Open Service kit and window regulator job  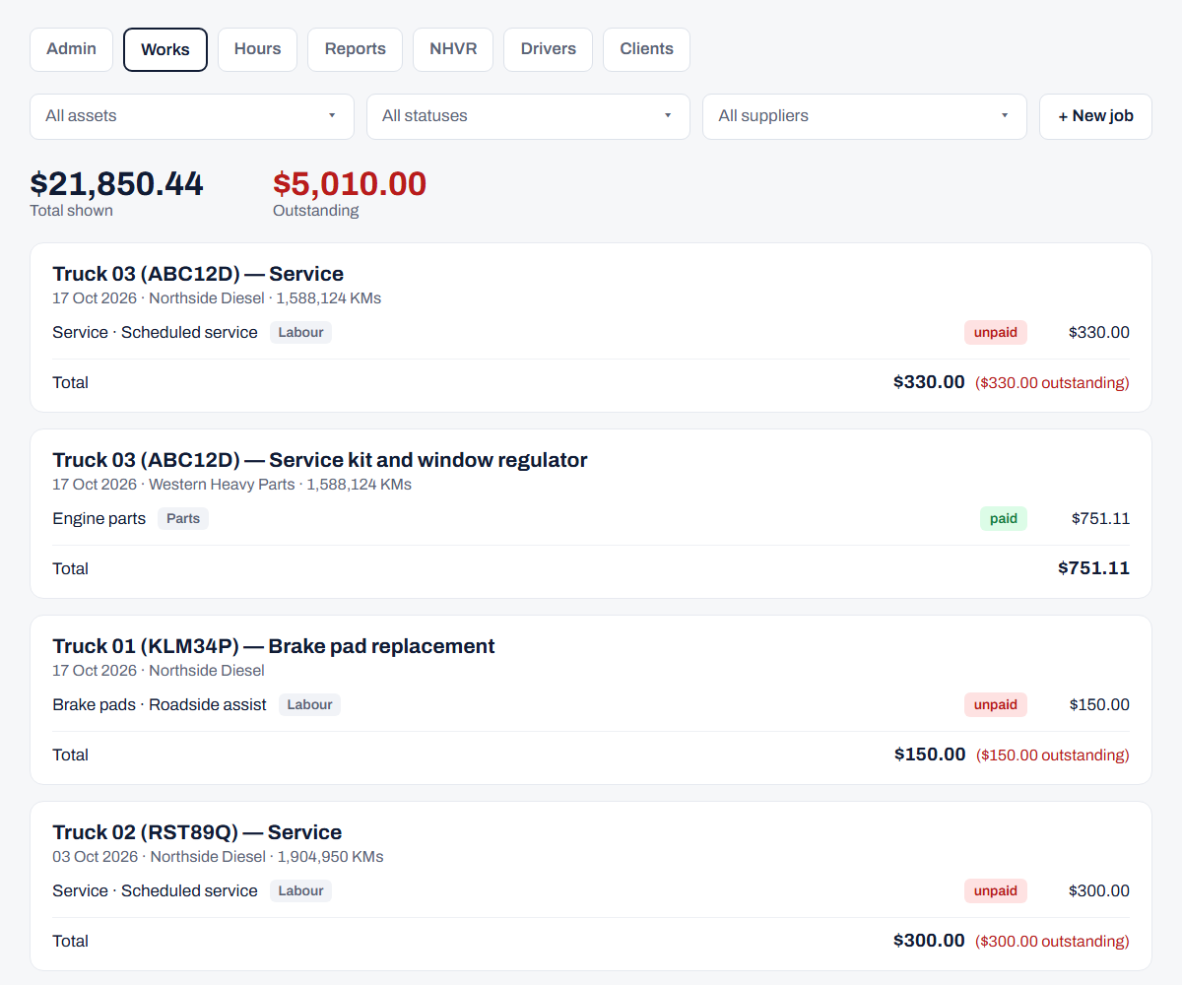320,460
